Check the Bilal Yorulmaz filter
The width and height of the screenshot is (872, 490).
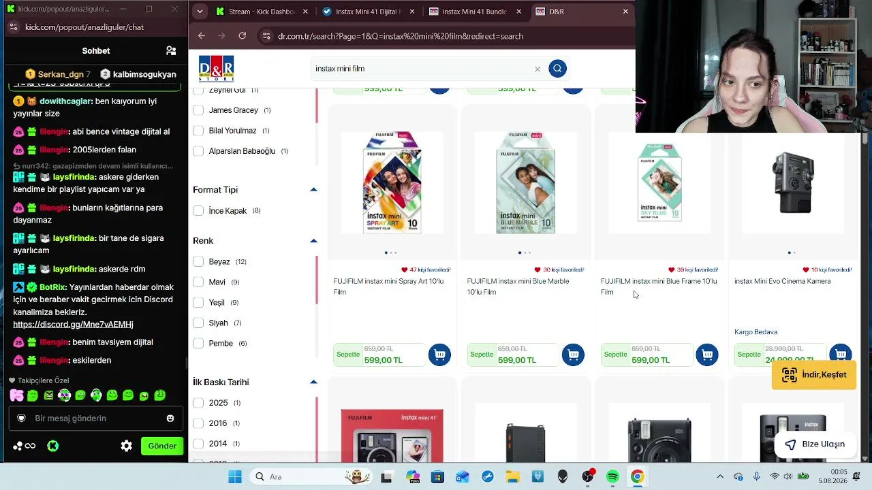198,131
